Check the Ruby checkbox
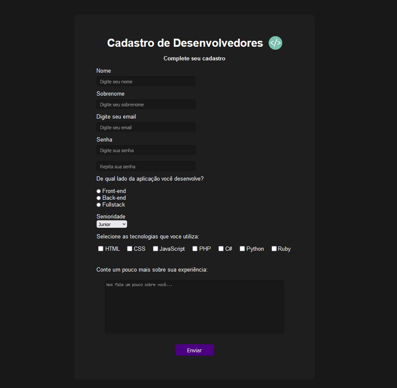The height and width of the screenshot is (388, 397). click(x=274, y=249)
